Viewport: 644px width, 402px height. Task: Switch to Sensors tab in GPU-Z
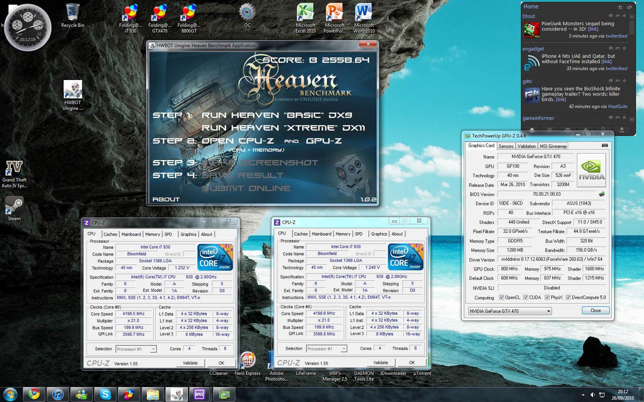click(x=506, y=146)
